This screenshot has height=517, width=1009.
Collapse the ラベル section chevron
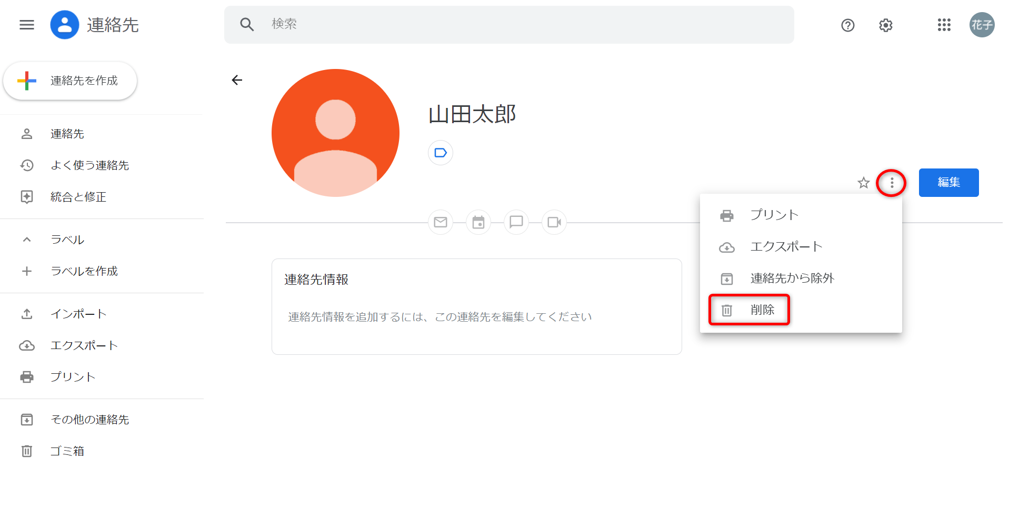point(26,240)
